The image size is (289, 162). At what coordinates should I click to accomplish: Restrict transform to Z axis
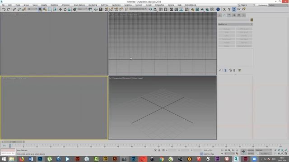(x=234, y=9)
